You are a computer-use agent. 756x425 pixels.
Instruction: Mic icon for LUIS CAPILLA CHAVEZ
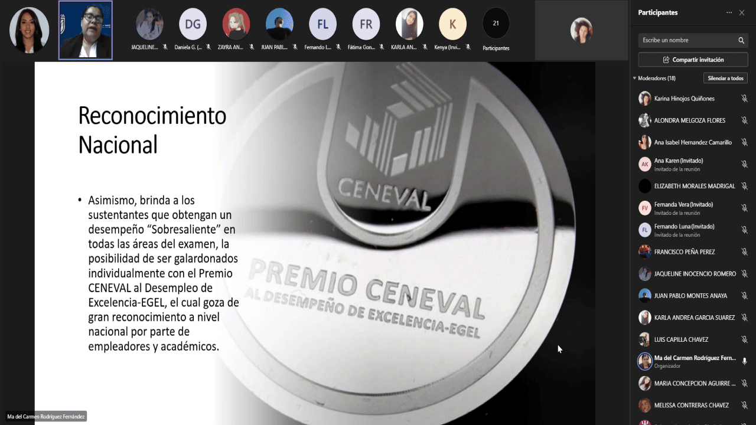[744, 339]
